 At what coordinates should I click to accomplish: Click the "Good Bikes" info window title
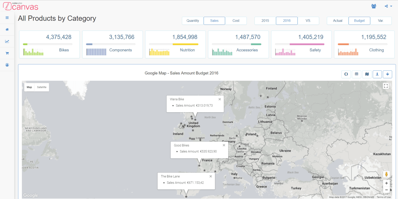coord(182,145)
